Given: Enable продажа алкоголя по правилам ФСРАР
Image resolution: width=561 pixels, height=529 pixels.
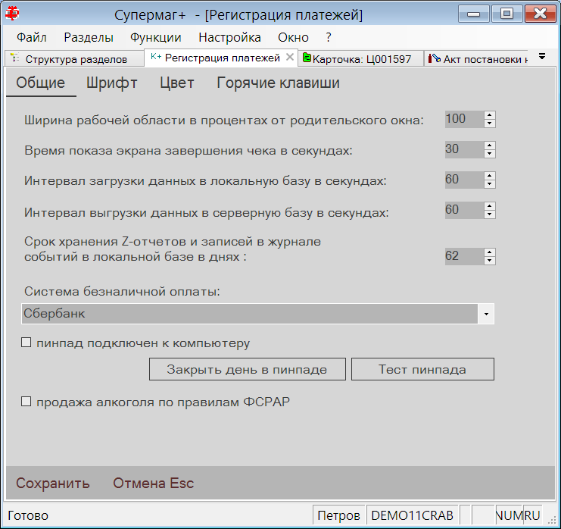Looking at the screenshot, I should 26,402.
